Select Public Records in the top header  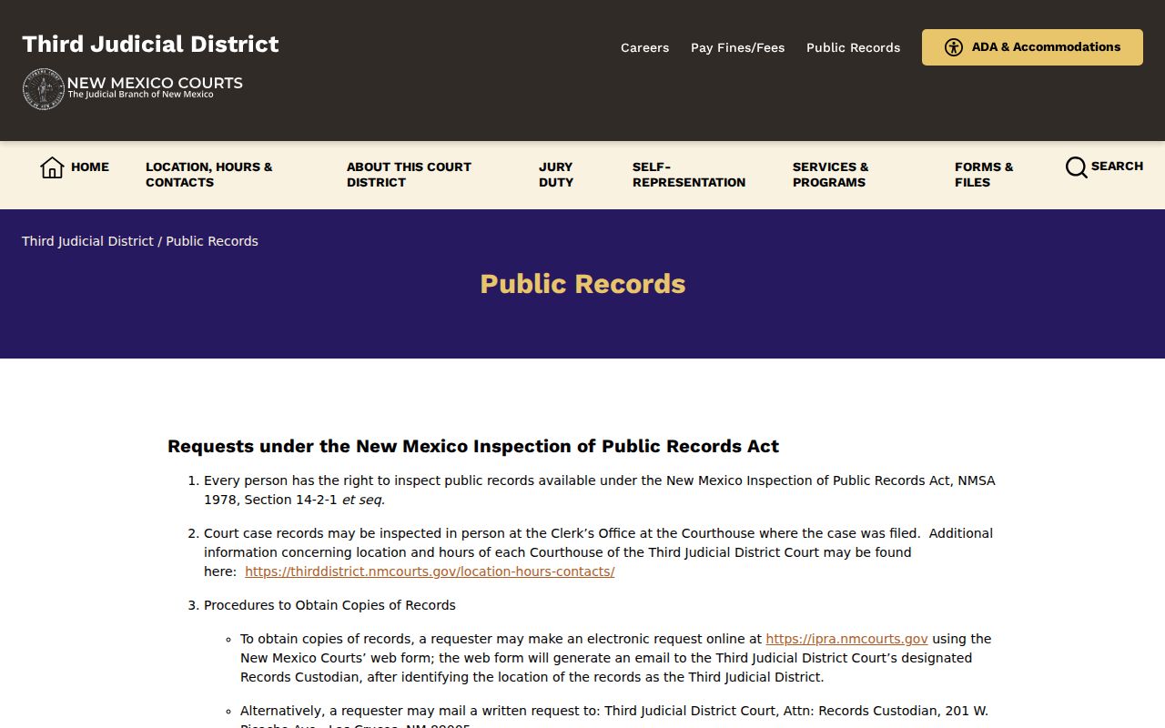coord(853,47)
